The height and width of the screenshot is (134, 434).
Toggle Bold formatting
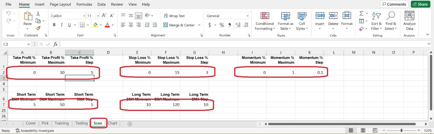pos(54,25)
